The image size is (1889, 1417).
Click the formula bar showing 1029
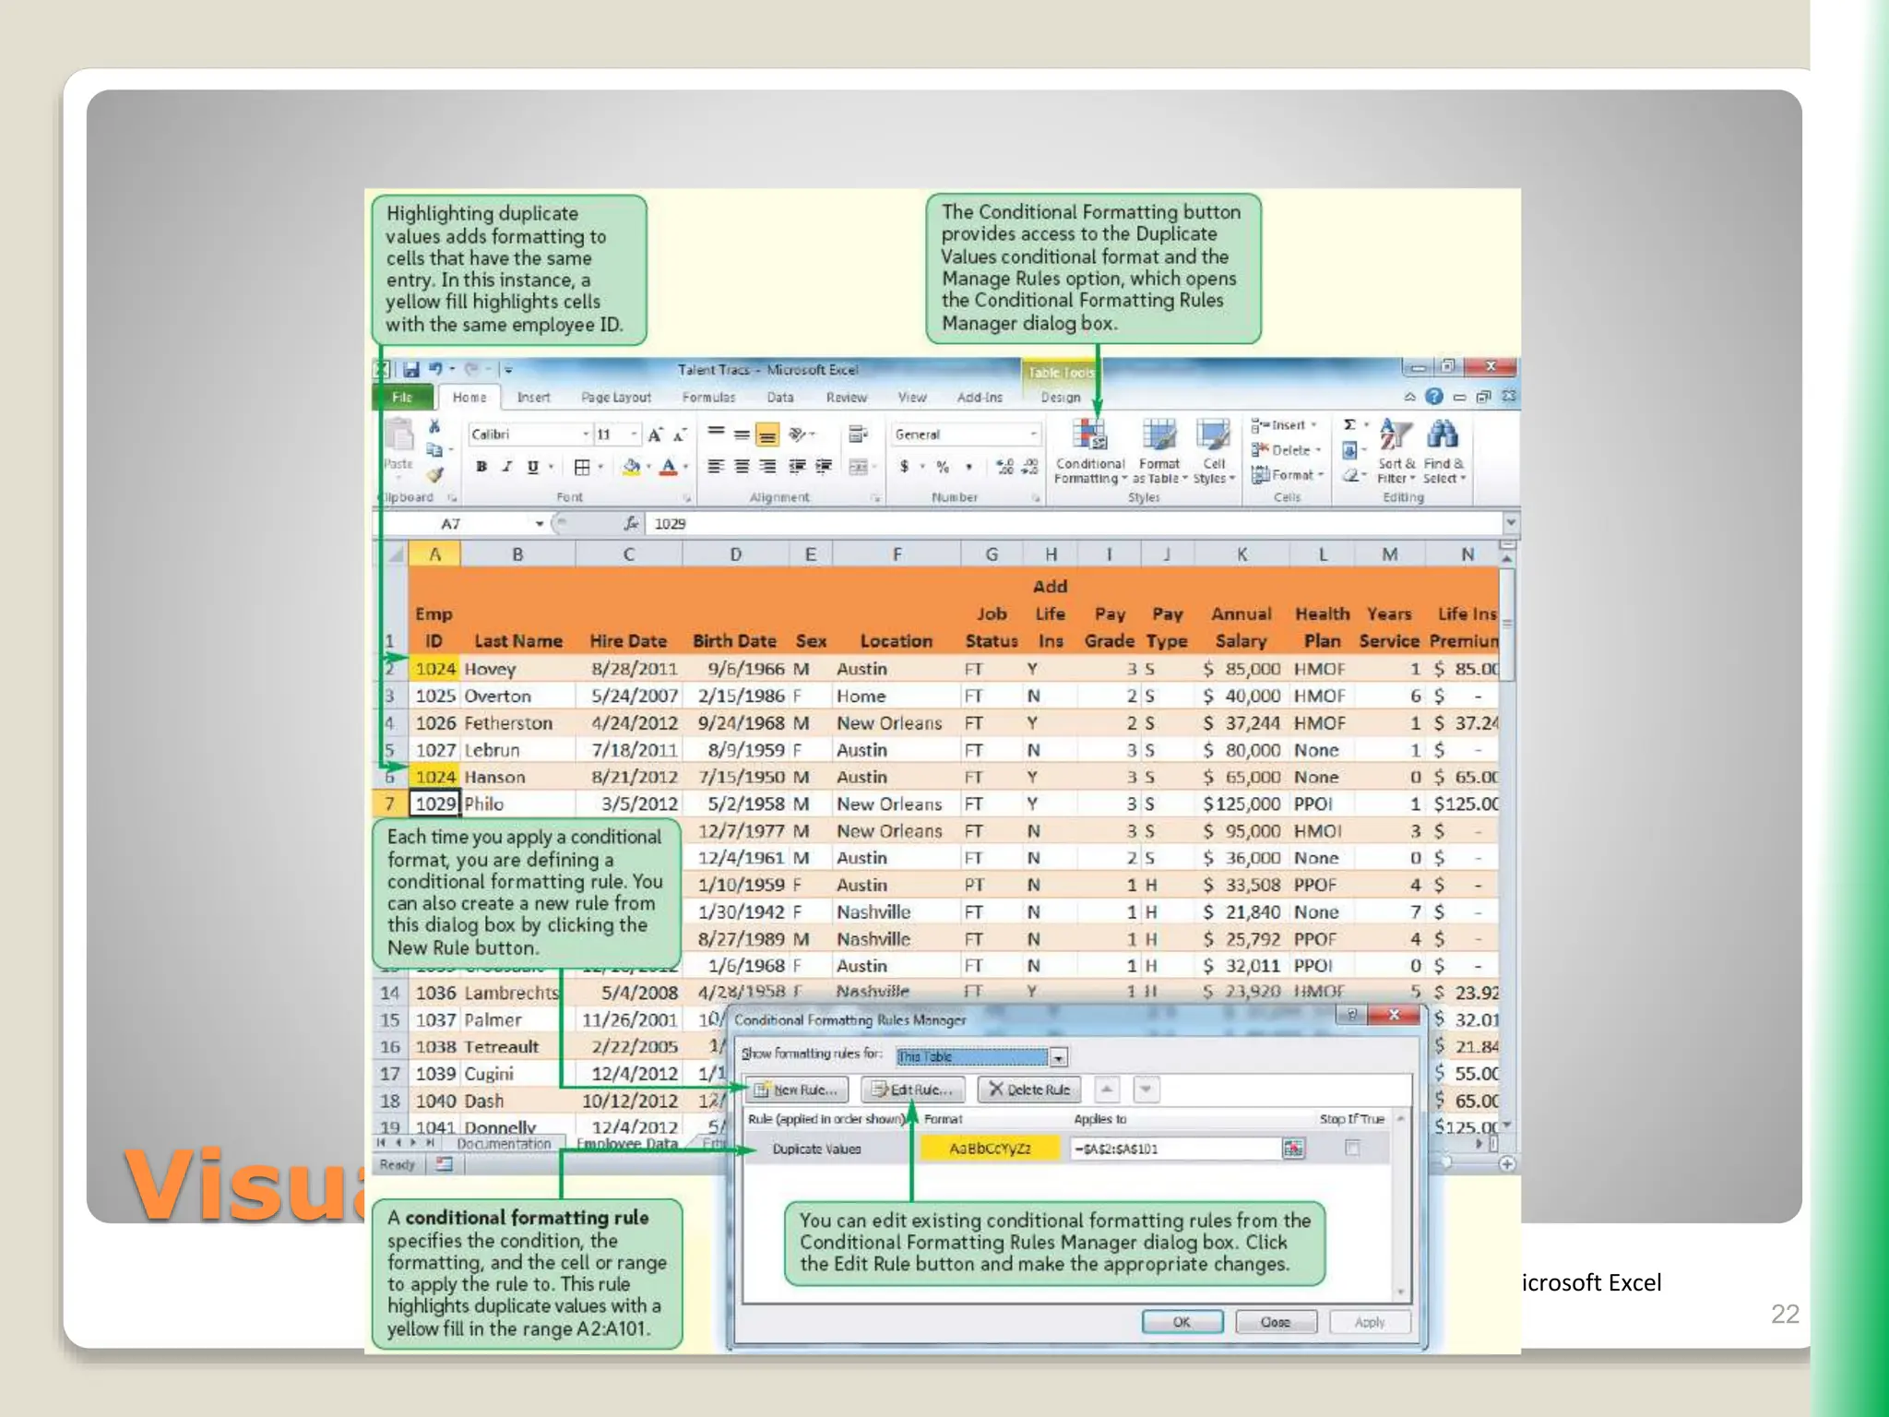[x=1075, y=524]
